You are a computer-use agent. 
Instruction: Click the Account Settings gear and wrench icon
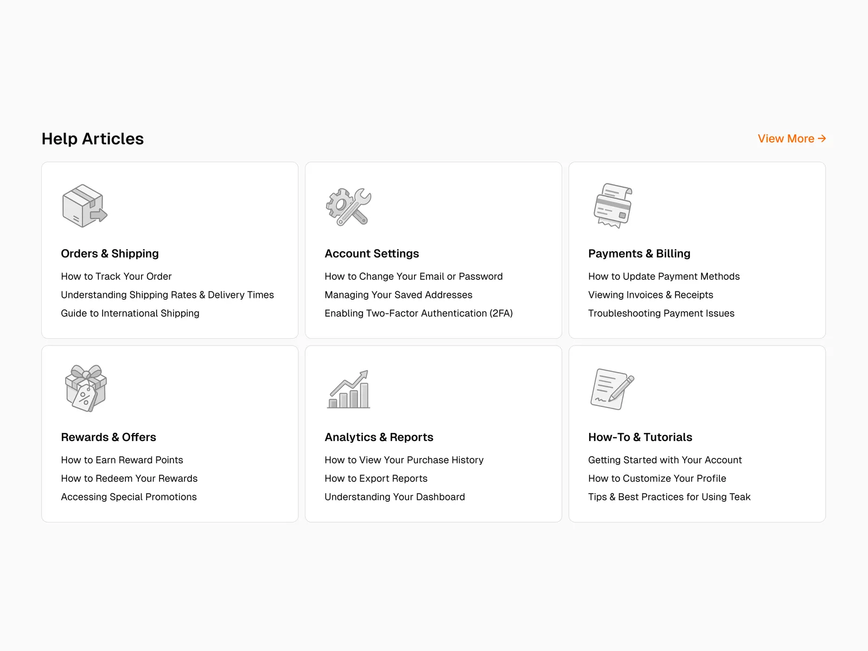pyautogui.click(x=348, y=206)
